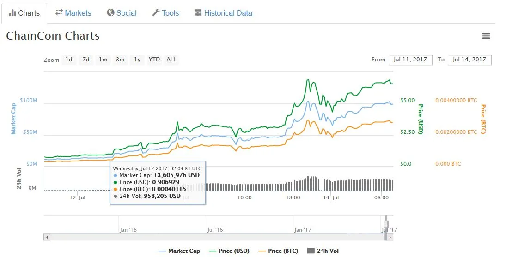Image resolution: width=506 pixels, height=257 pixels.
Task: Set zoom to 1m
Action: pyautogui.click(x=103, y=60)
